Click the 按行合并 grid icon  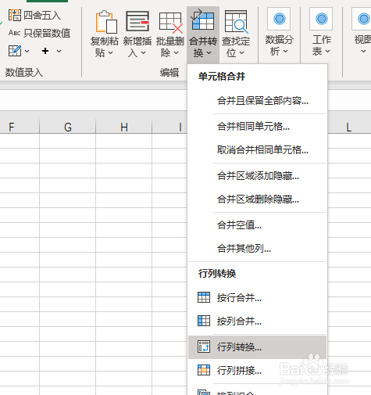(204, 297)
